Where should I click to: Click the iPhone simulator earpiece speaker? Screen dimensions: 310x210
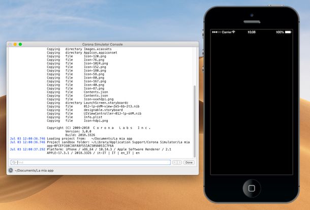click(252, 22)
